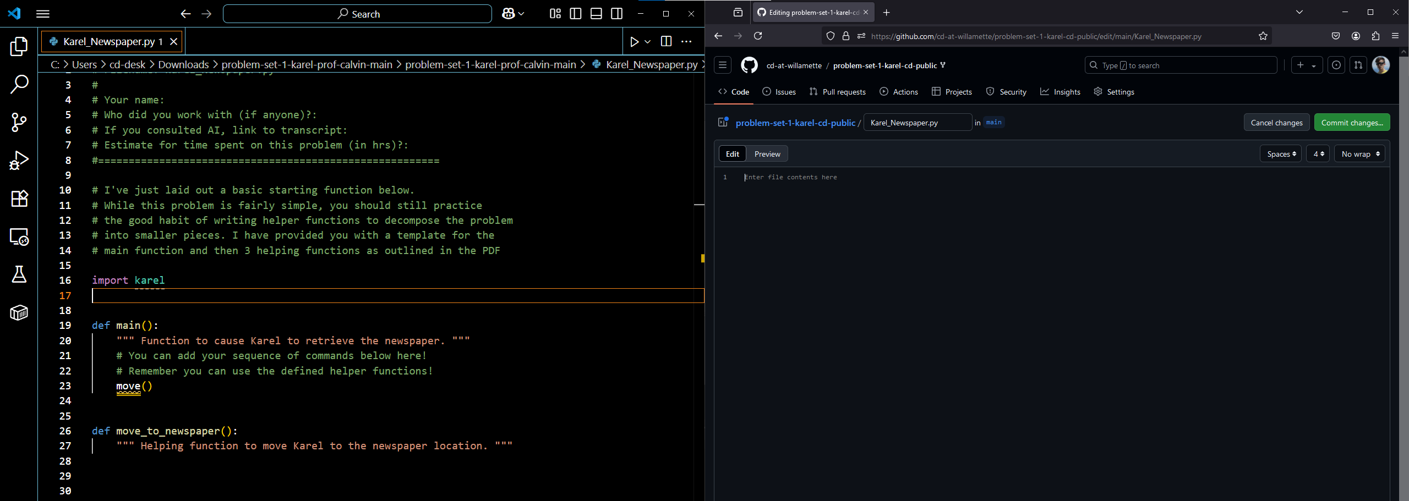The image size is (1409, 501).
Task: Expand the run options arrow beside play
Action: click(x=648, y=42)
